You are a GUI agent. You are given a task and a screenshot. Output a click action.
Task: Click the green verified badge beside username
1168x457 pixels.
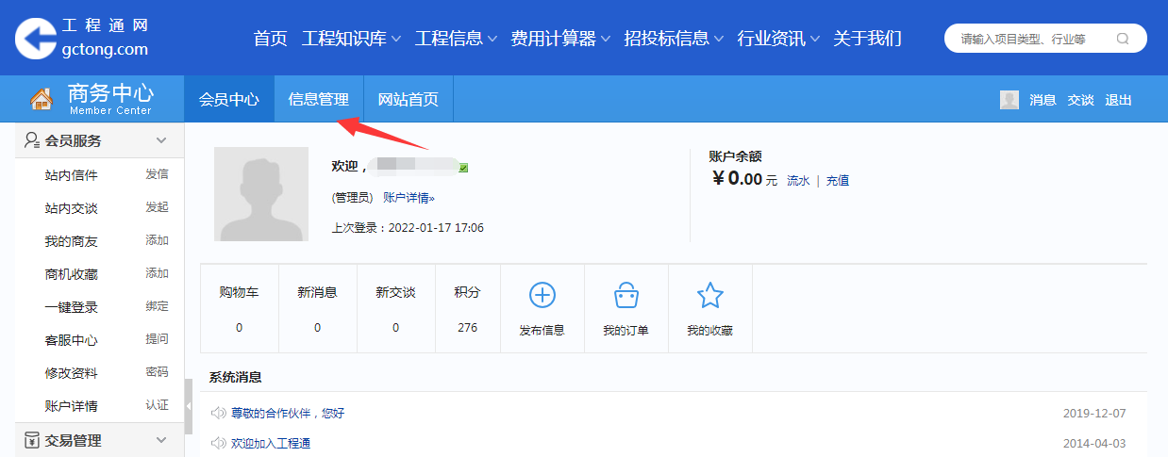click(463, 168)
